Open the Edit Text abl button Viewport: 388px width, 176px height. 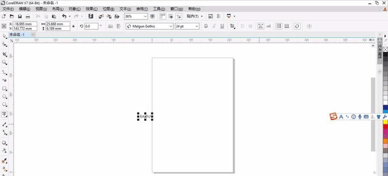268,26
